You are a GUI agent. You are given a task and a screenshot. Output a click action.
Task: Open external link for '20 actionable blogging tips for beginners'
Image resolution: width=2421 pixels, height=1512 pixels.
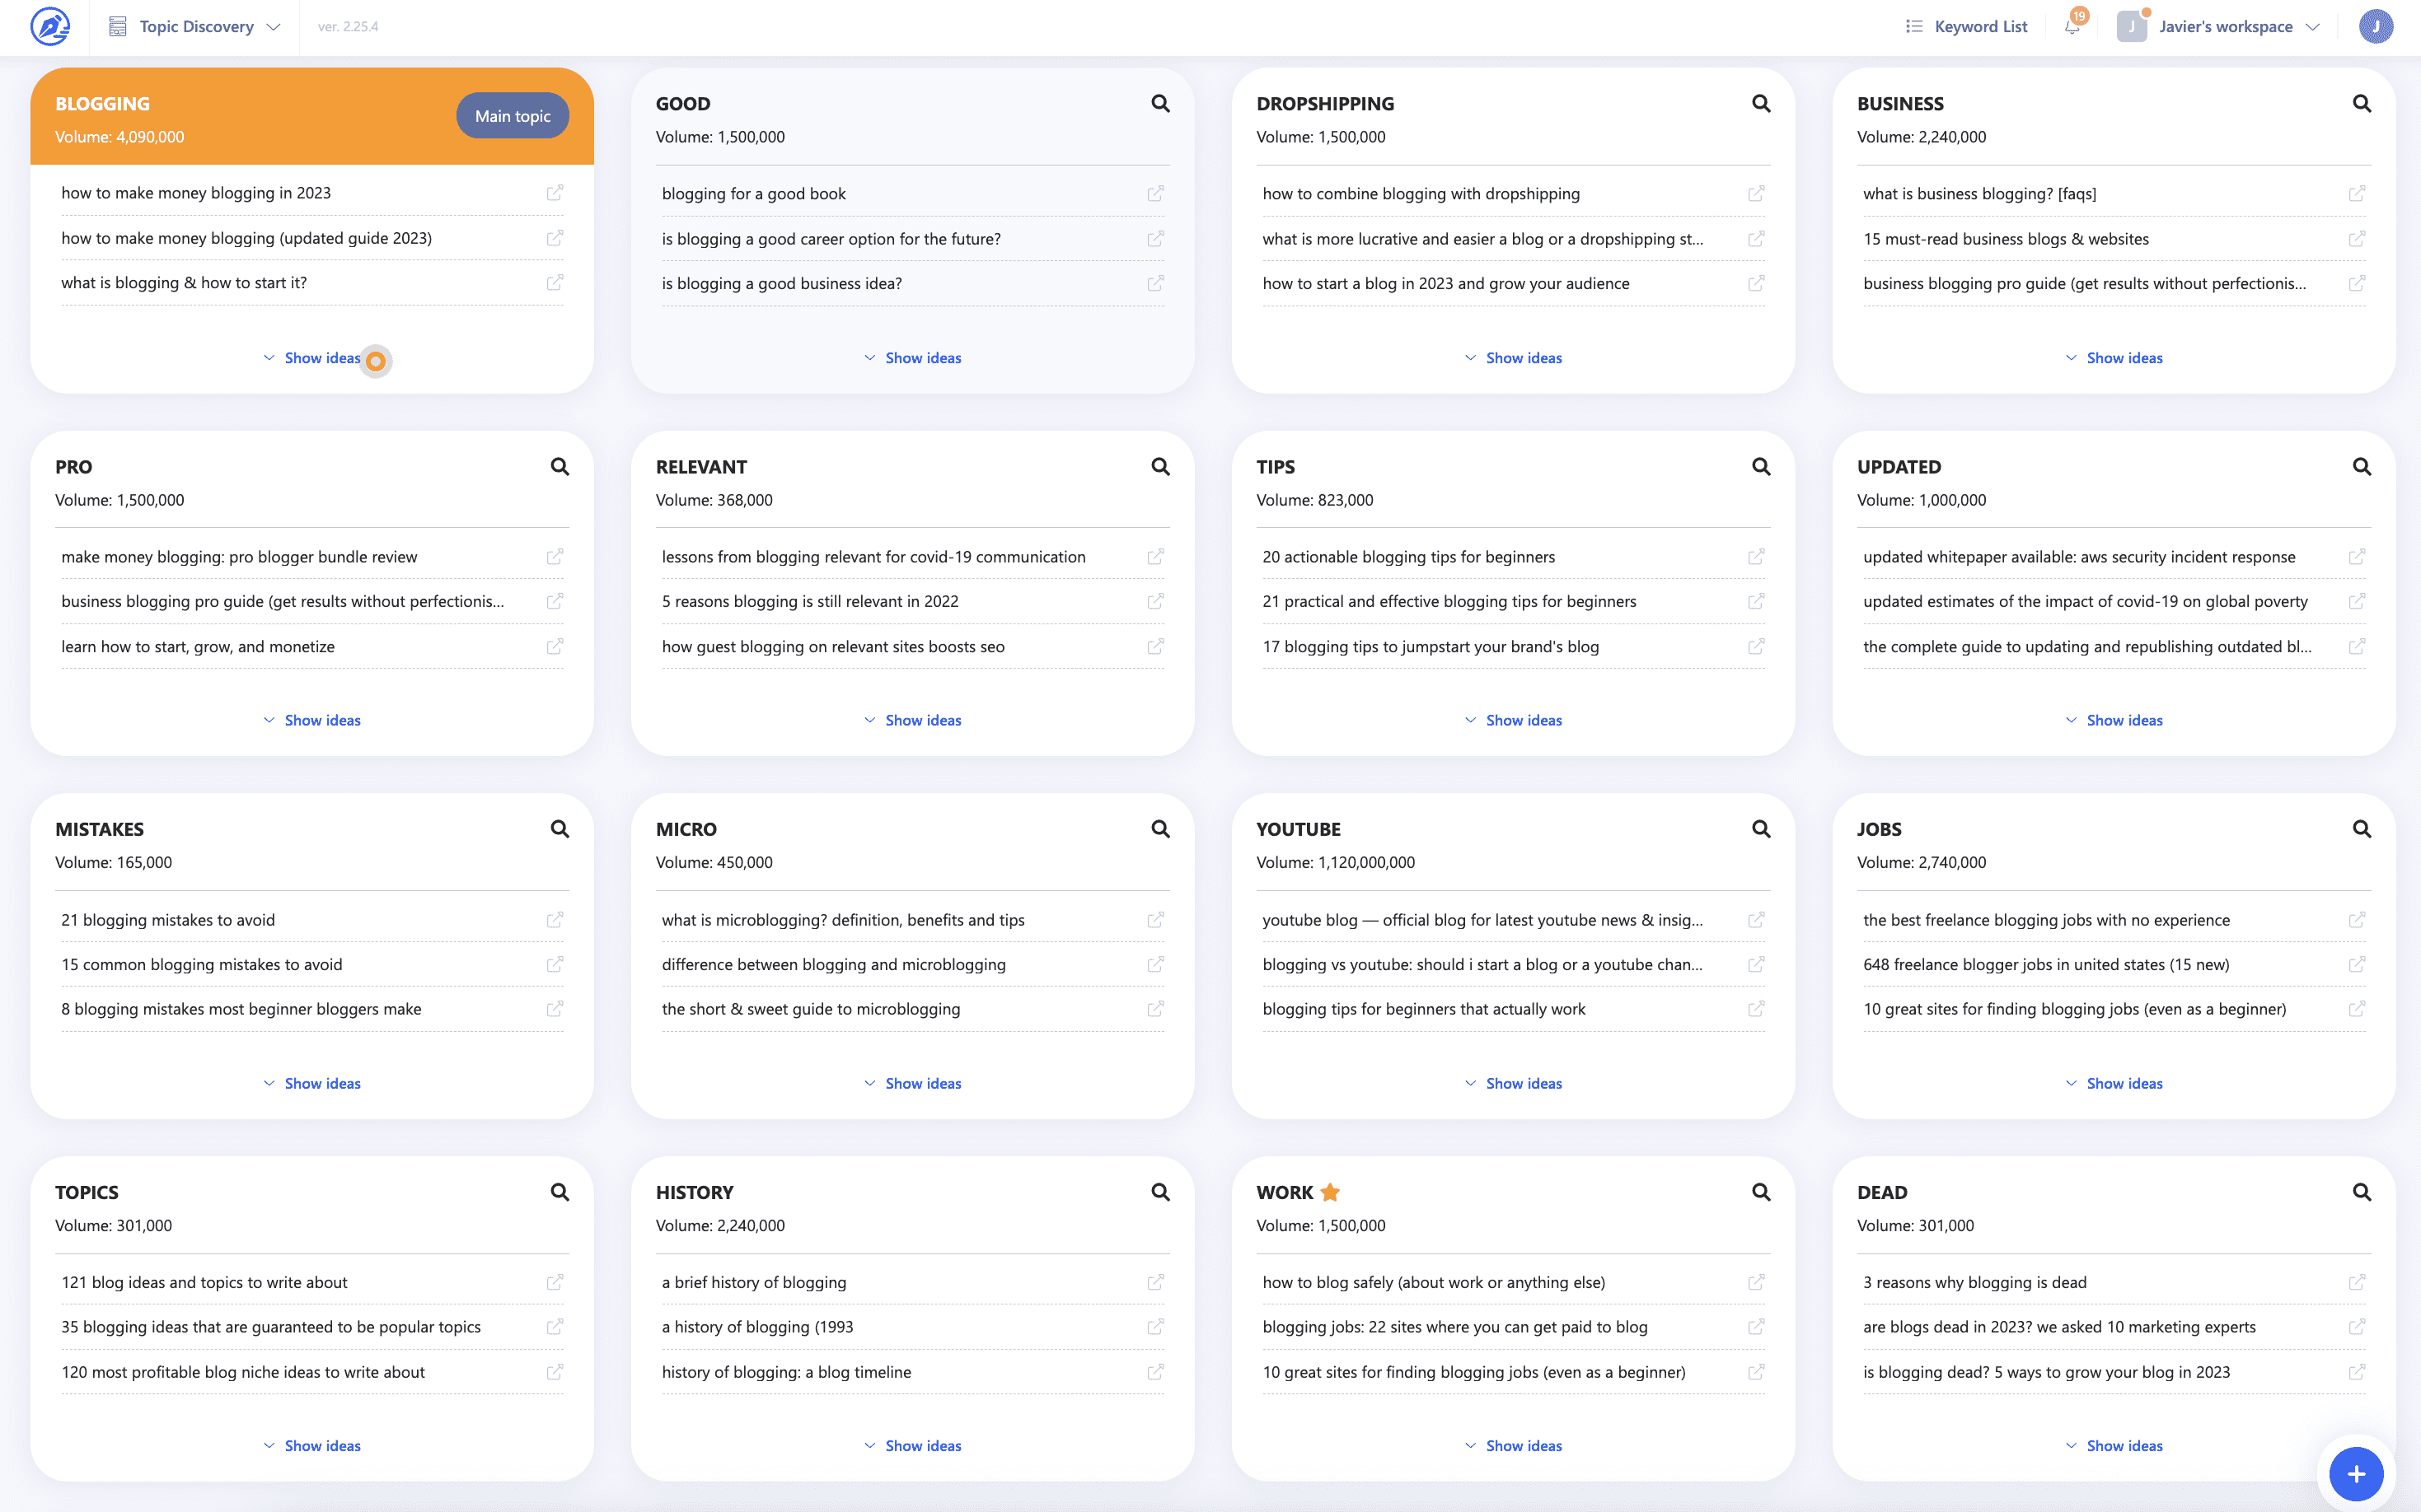click(1756, 556)
